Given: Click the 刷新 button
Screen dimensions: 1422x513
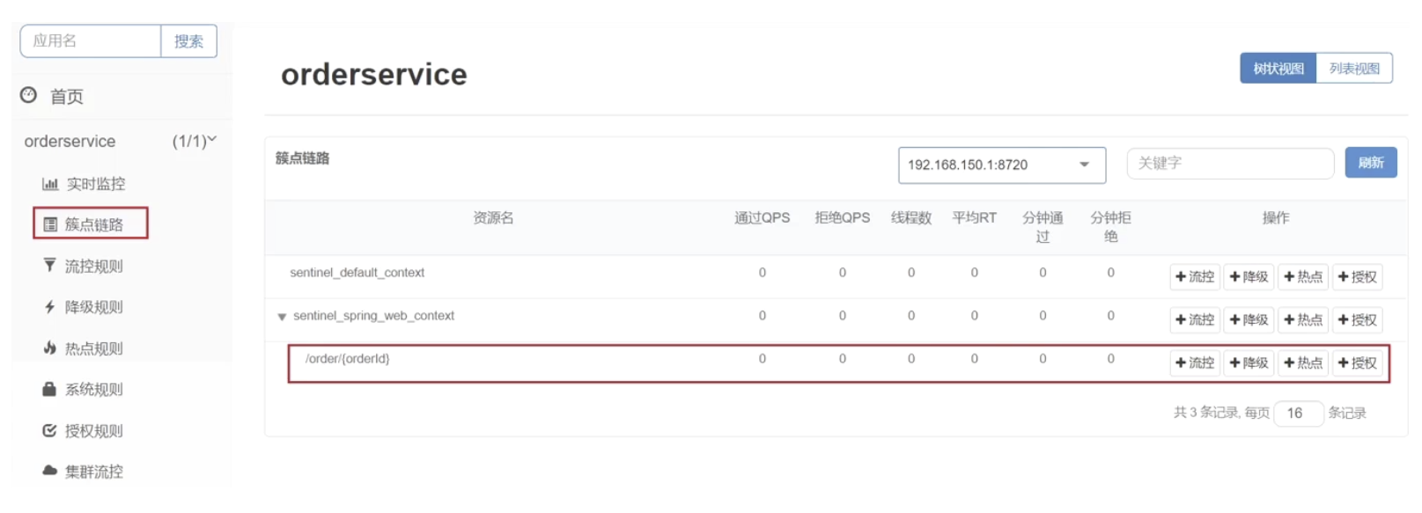Looking at the screenshot, I should [x=1371, y=163].
